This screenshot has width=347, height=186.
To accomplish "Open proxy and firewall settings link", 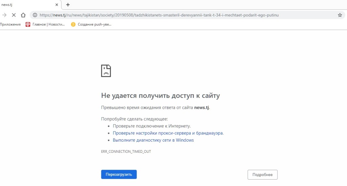I will pyautogui.click(x=168, y=133).
